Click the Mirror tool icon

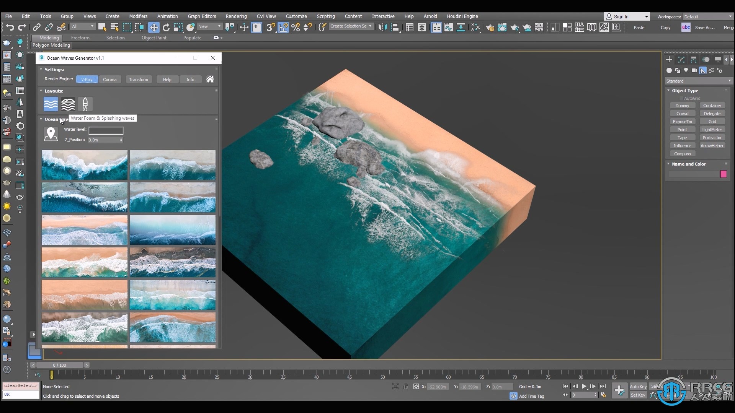[x=382, y=27]
